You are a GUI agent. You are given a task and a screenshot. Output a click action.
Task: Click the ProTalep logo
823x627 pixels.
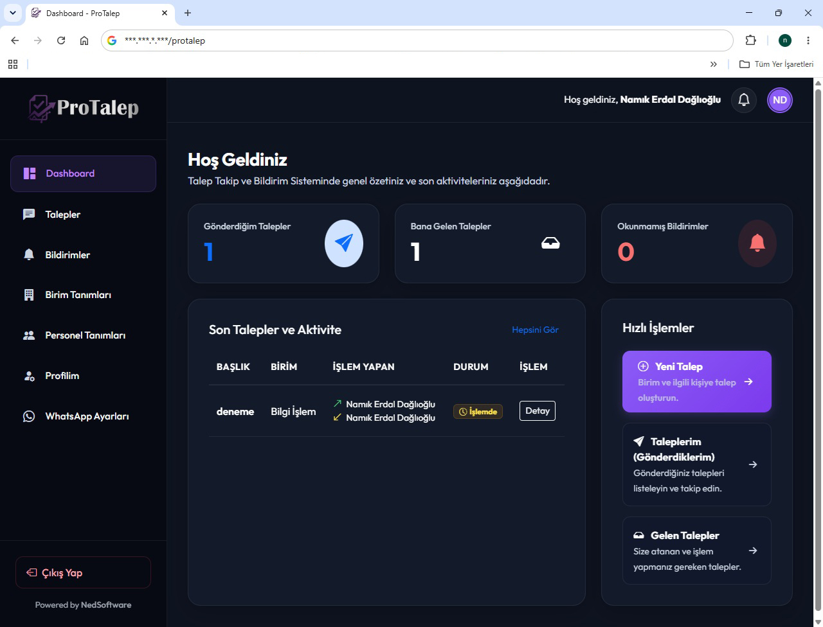84,108
